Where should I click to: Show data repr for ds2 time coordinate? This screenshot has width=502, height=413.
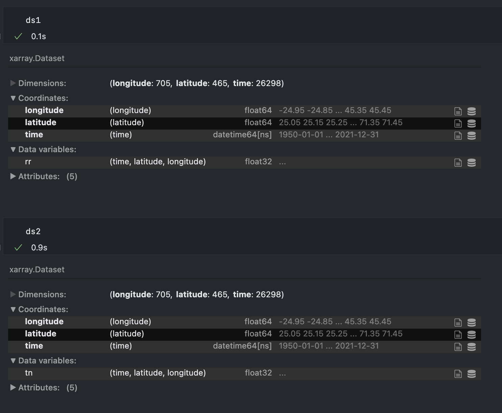(x=472, y=347)
